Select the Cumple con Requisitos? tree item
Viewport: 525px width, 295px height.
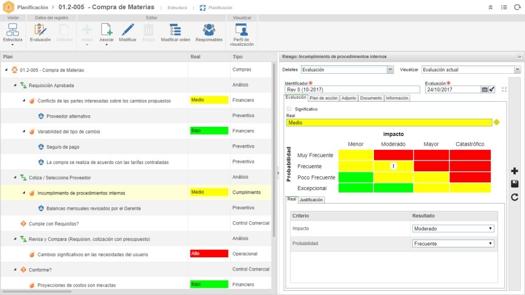(x=54, y=224)
